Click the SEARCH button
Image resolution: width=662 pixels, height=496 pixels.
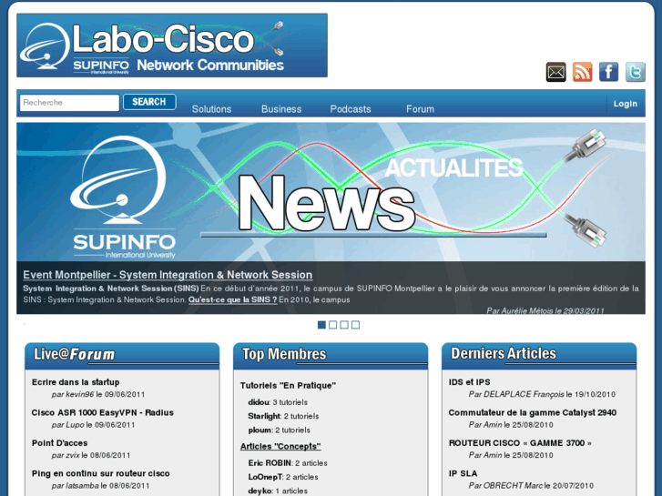(149, 102)
